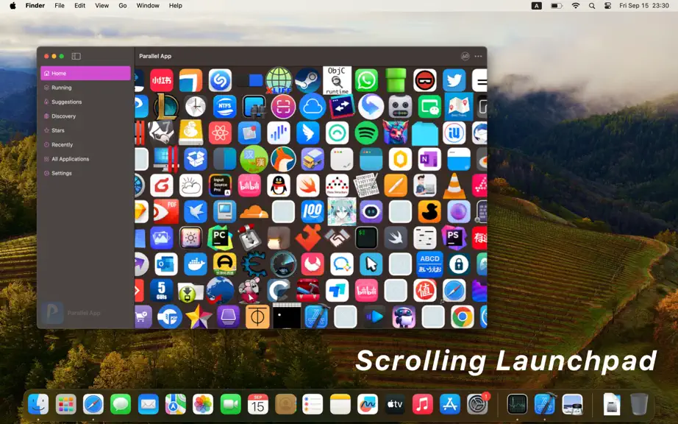The image size is (678, 424).
Task: Click the green pipe app icon
Action: [396, 80]
